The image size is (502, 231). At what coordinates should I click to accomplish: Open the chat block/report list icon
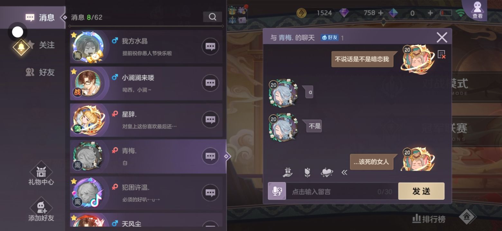coord(442,54)
